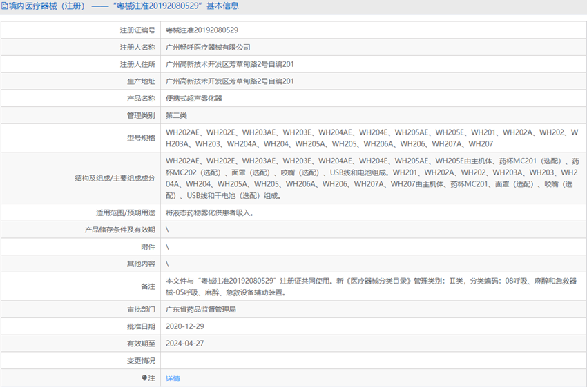Select the model list starting WH202AE in 型号规格

point(372,138)
